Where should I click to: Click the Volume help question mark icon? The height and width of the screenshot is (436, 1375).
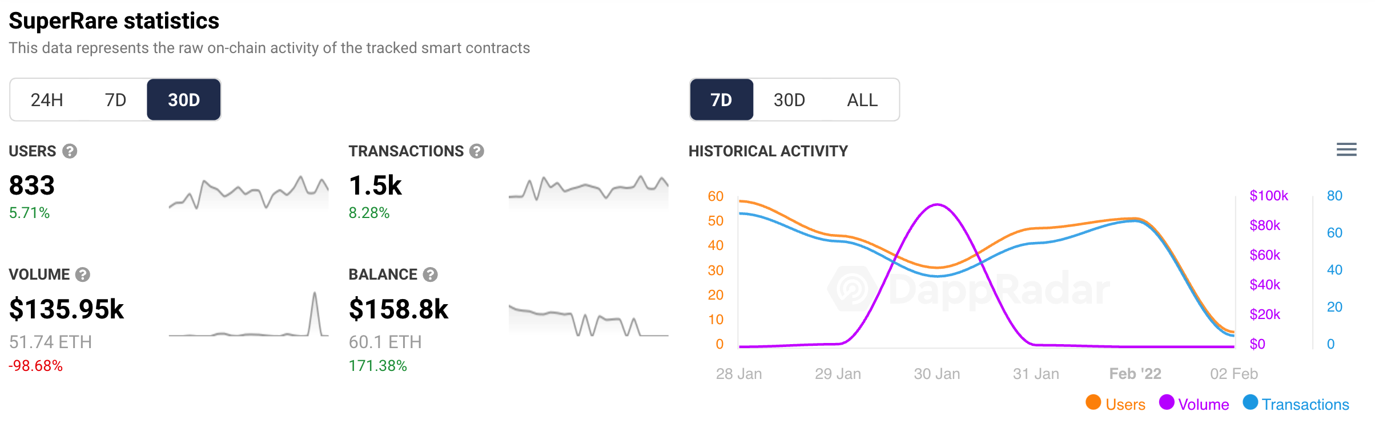click(x=83, y=275)
